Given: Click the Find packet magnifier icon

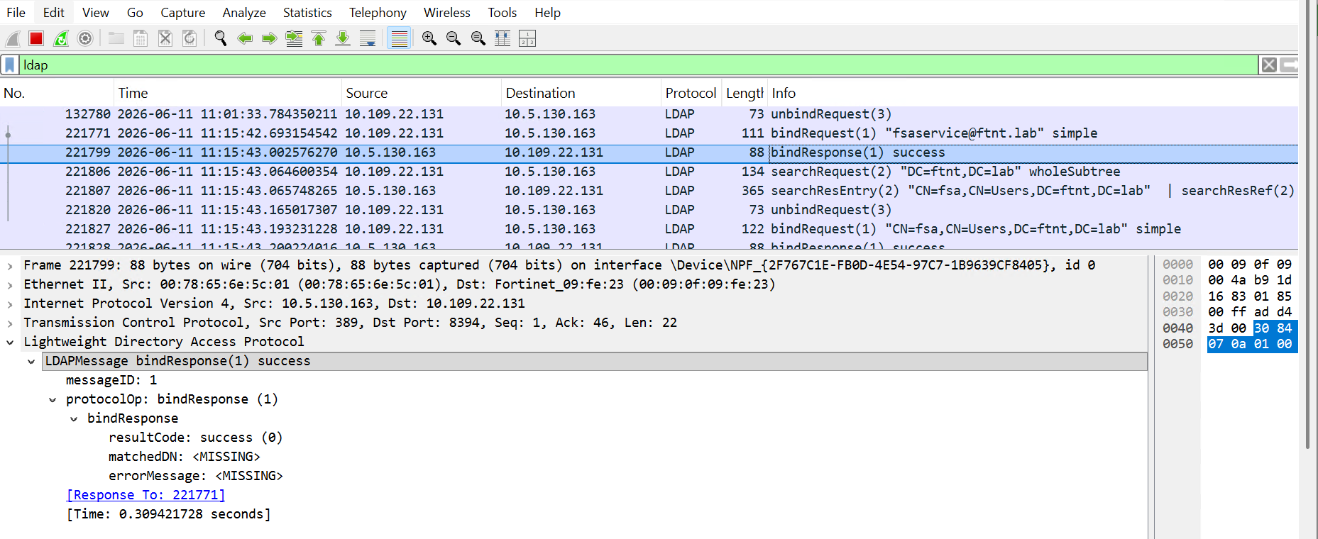Looking at the screenshot, I should [221, 38].
